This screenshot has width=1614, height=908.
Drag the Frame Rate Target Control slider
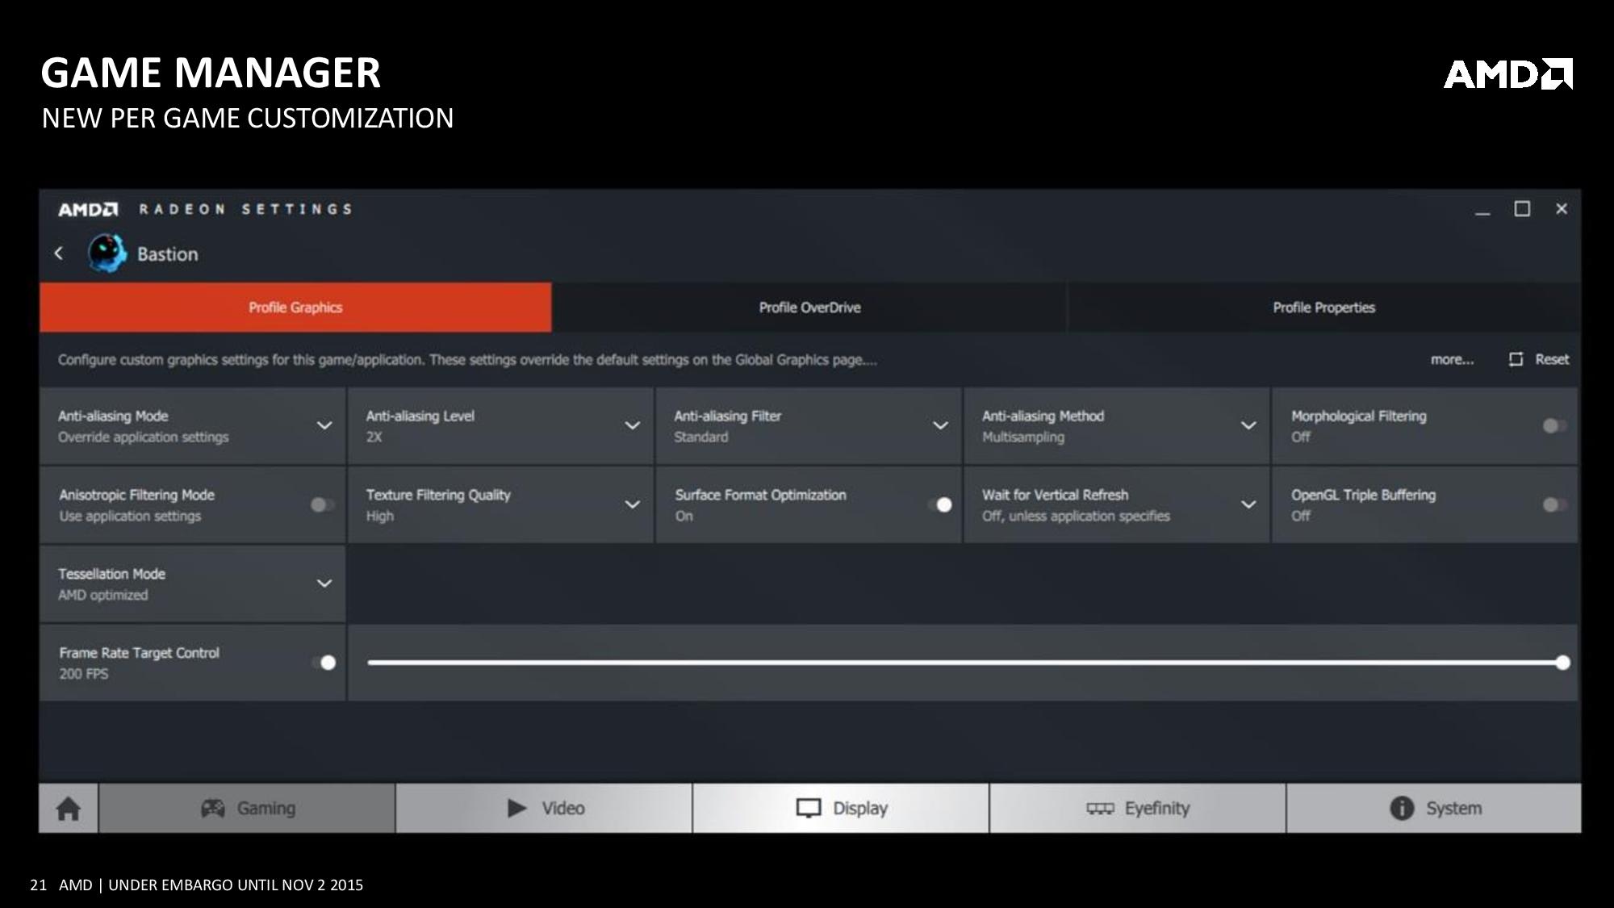tap(1563, 661)
